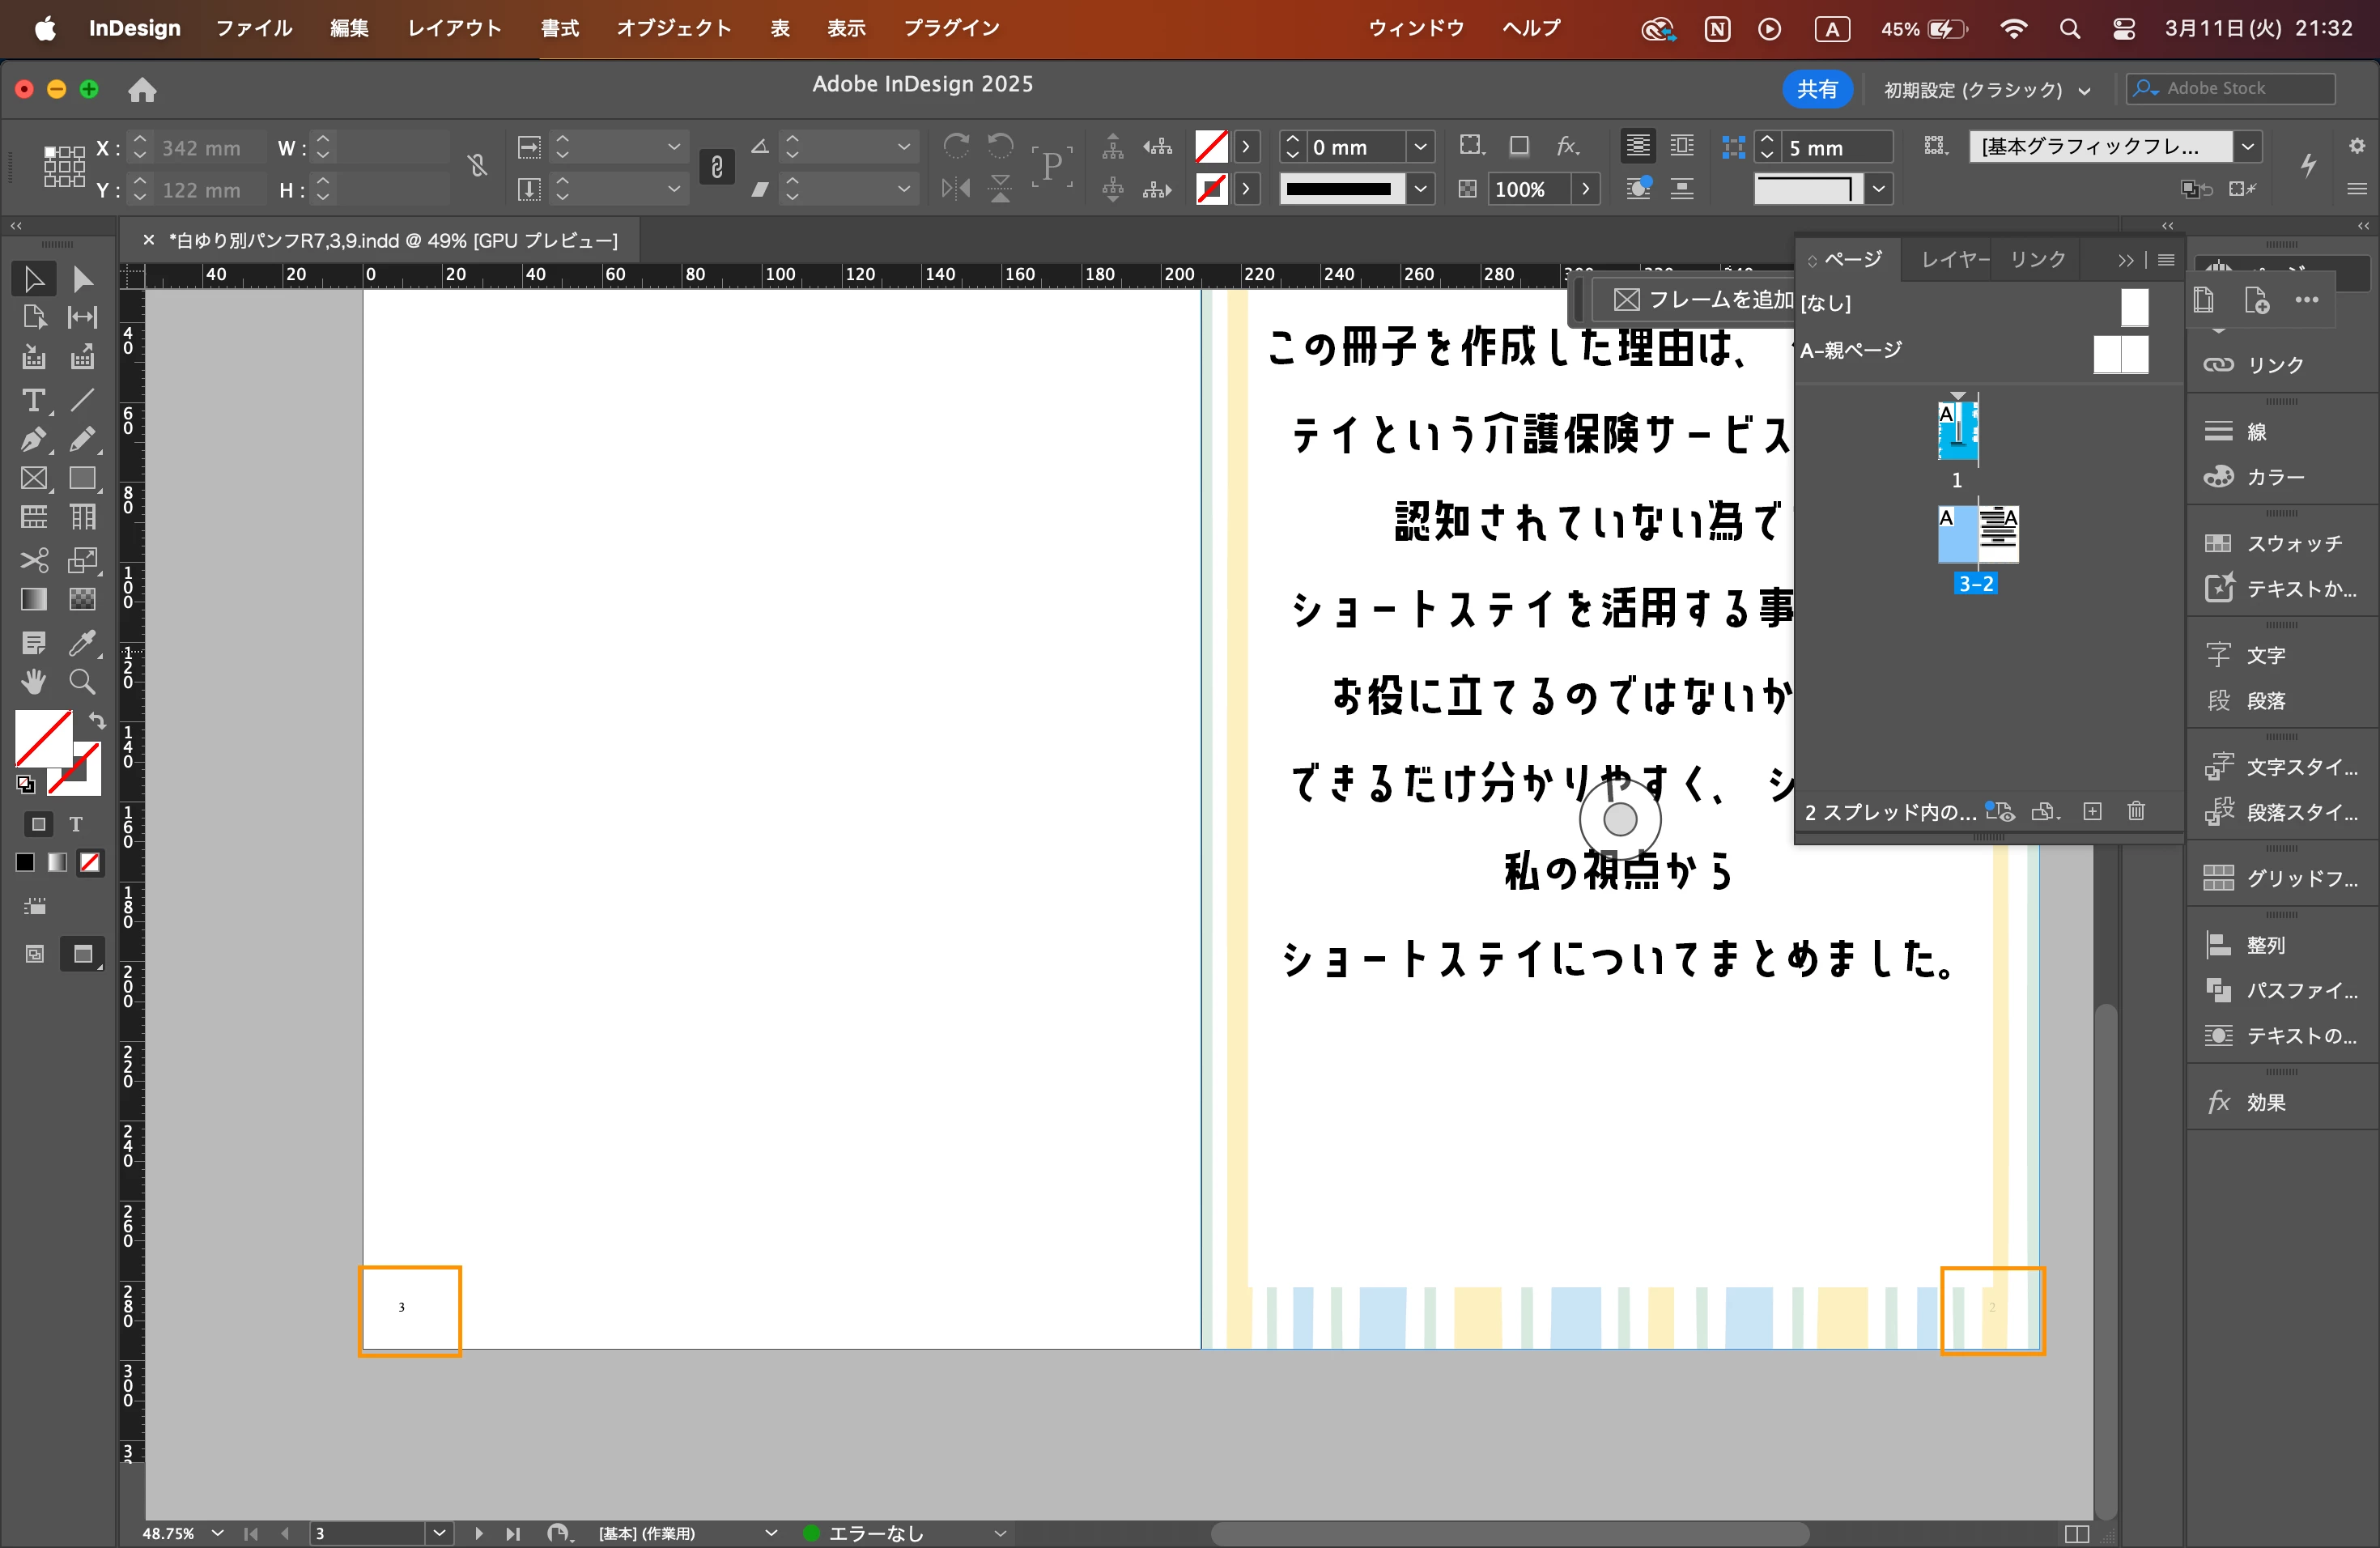This screenshot has width=2380, height=1548.
Task: Click the 共有 share button
Action: 1816,90
